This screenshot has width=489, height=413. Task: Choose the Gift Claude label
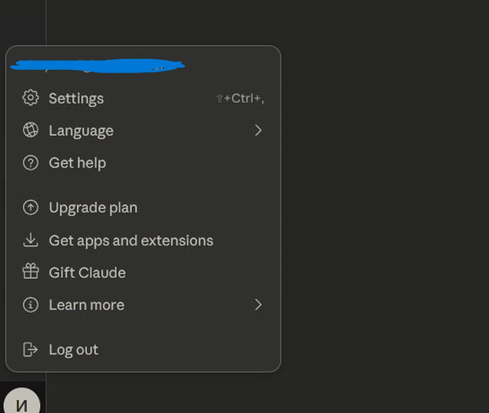coord(87,273)
